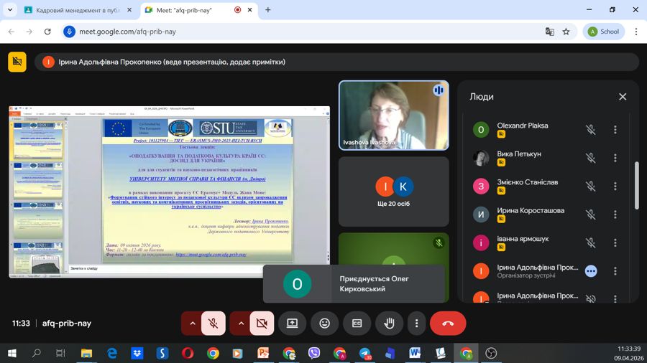Viewport: 647px width, 363px height.
Task: Unmute the microphone in Meet controls
Action: coord(213,324)
